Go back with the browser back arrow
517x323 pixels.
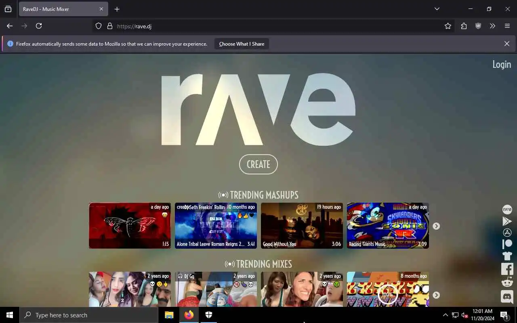[x=10, y=26]
